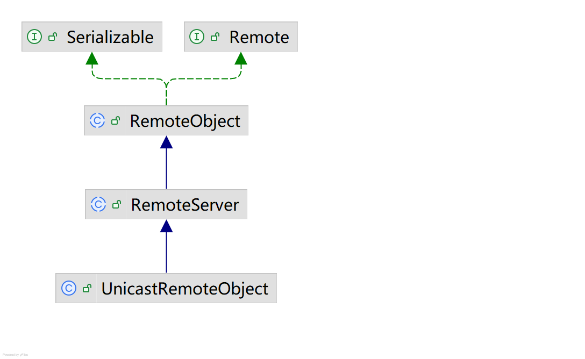The height and width of the screenshot is (359, 585).
Task: Click the blue arrow from UnicastRemoteObject to RemoteServer
Action: click(166, 250)
